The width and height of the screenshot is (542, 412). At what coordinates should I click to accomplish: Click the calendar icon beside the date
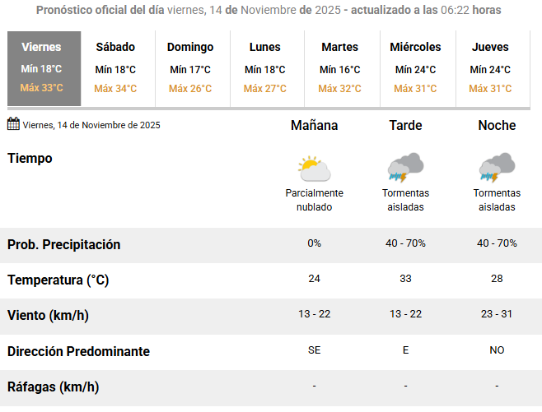click(13, 124)
